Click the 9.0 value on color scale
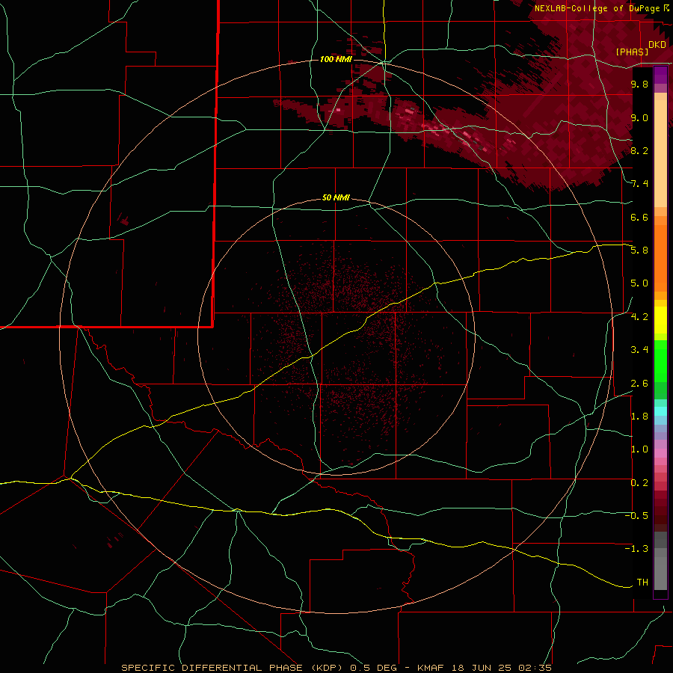673x673 pixels. (x=639, y=118)
